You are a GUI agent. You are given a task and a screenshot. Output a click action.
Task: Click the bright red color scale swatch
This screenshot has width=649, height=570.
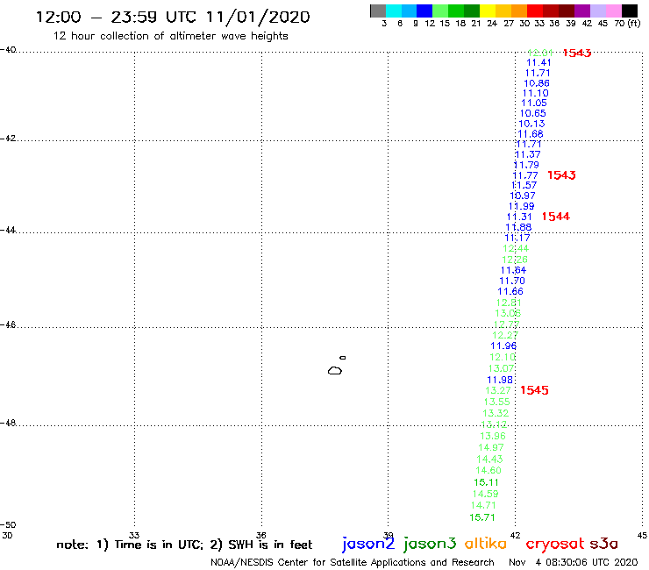pos(535,11)
